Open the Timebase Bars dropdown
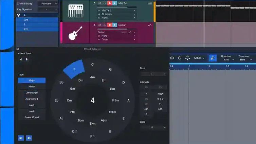Image resolution: width=256 pixels, height=144 pixels. point(245,60)
